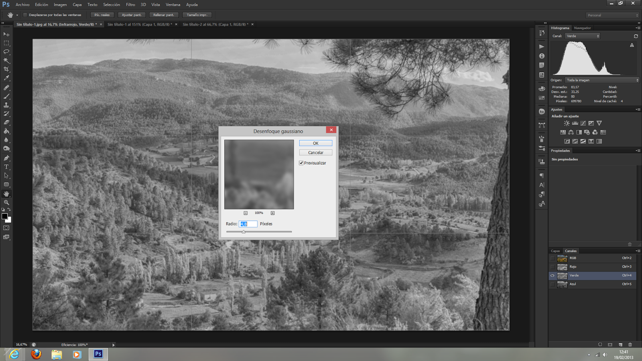This screenshot has height=361, width=642.
Task: Toggle Quick Mask mode icon
Action: (6, 228)
